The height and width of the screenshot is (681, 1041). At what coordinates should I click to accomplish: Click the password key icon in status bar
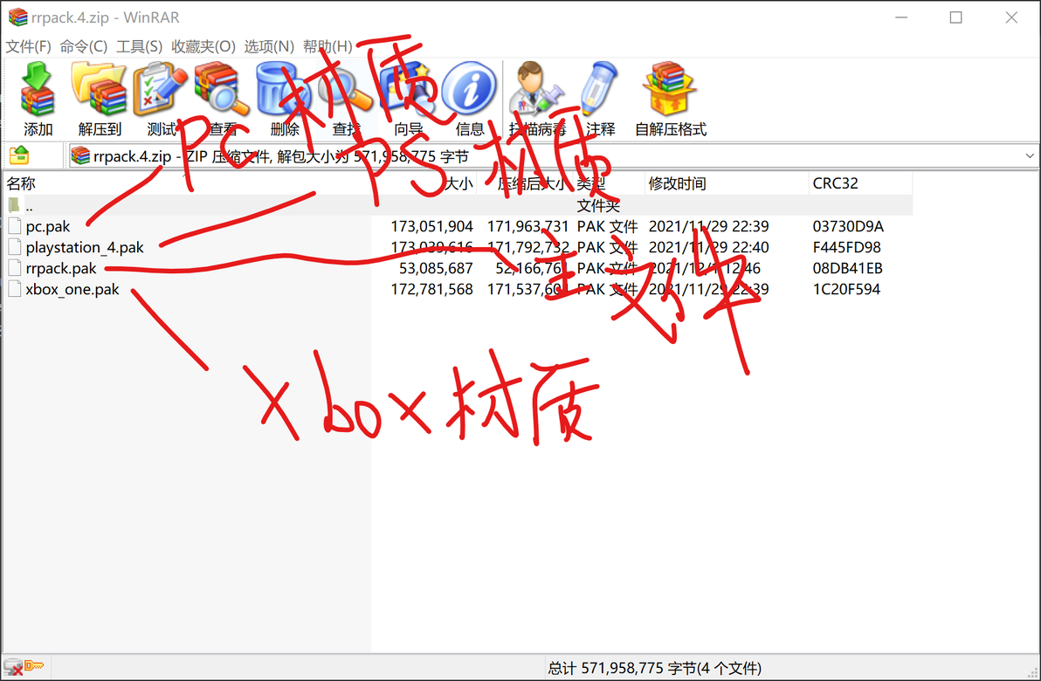click(35, 666)
